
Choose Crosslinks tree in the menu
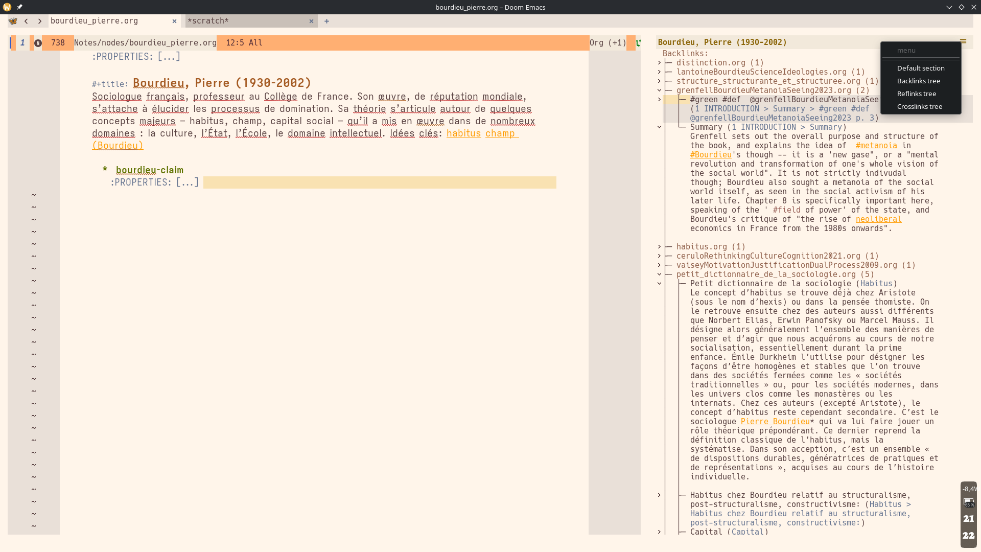pyautogui.click(x=920, y=106)
